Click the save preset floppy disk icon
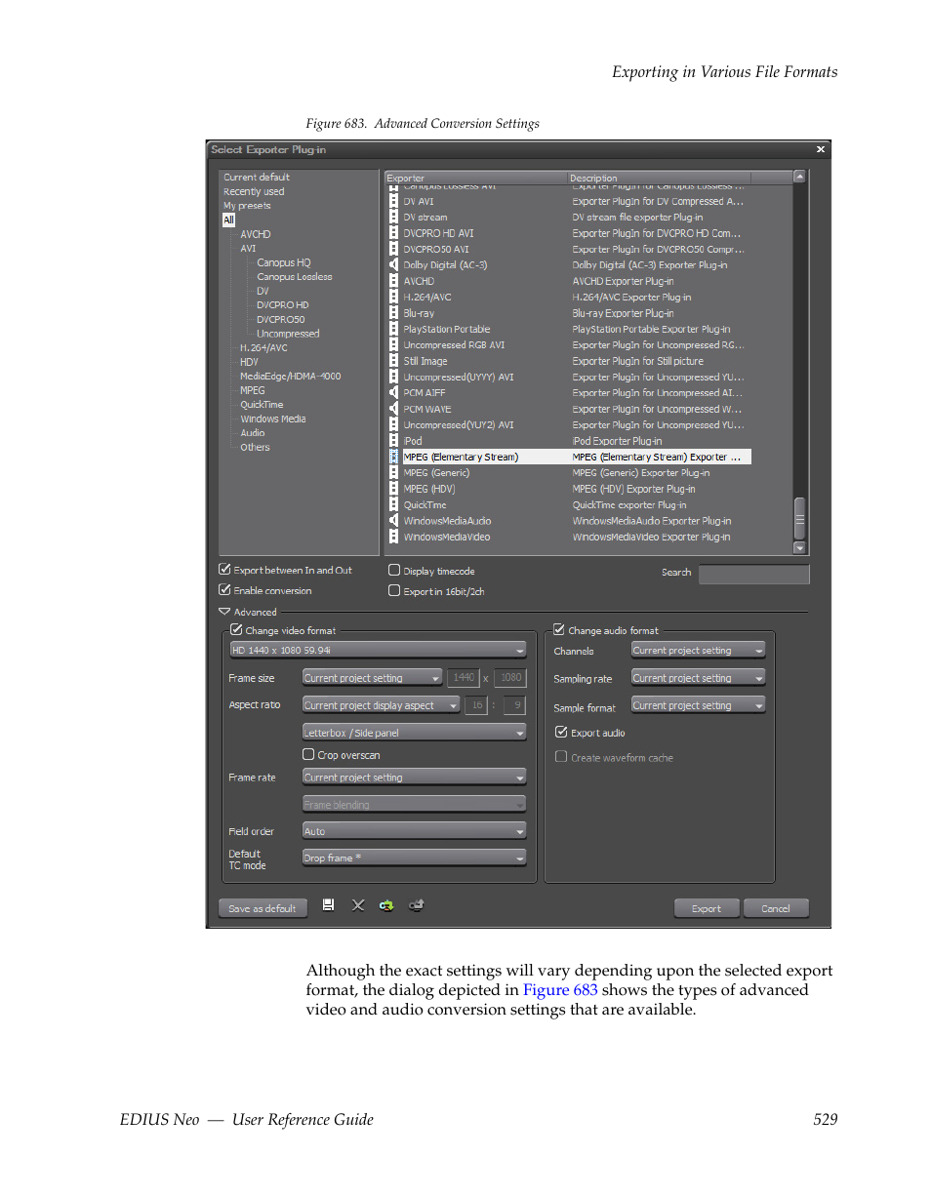Image resolution: width=931 pixels, height=1197 pixels. point(329,905)
